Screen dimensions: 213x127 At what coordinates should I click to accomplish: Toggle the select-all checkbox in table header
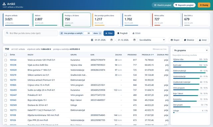(x=6, y=55)
